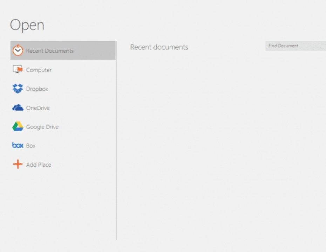Screen dimensions: 326x252
Task: Click Add Place to connect a service
Action: point(39,164)
